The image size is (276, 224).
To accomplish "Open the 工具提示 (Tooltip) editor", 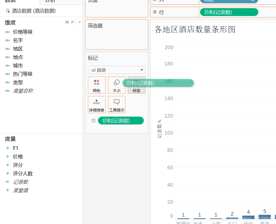I will point(116,104).
